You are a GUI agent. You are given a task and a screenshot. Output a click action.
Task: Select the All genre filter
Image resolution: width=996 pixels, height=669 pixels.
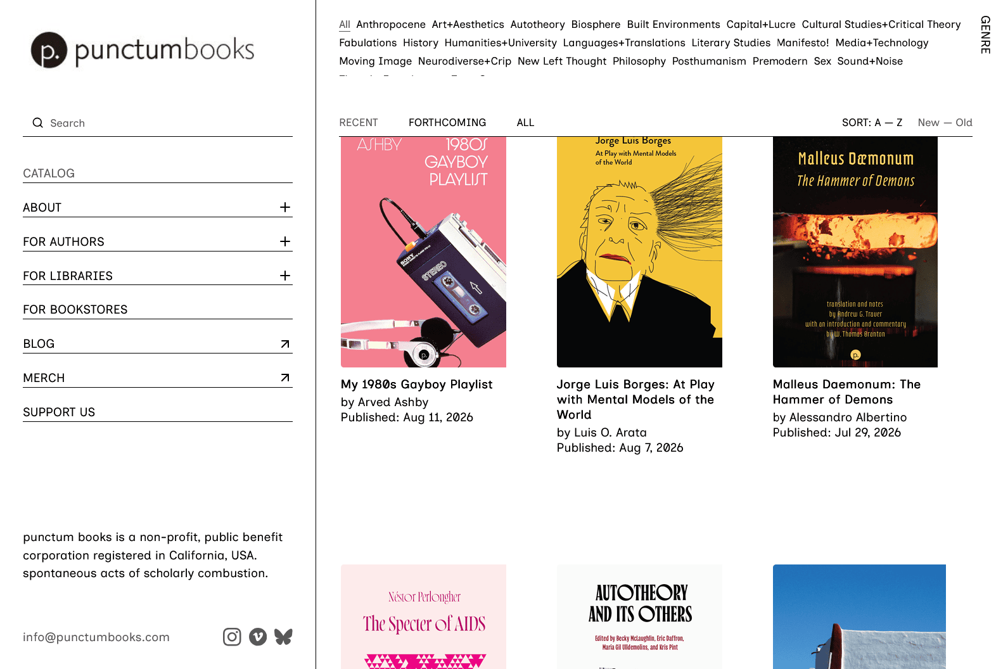(x=345, y=25)
